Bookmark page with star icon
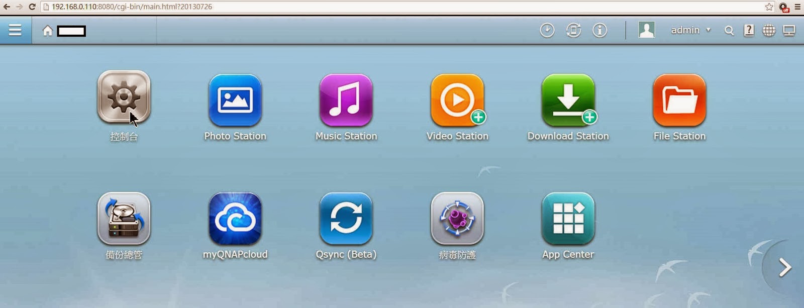This screenshot has width=804, height=308. pos(769,7)
